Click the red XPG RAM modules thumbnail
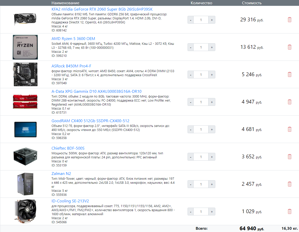This screenshot has height=232, width=299. pos(25,102)
